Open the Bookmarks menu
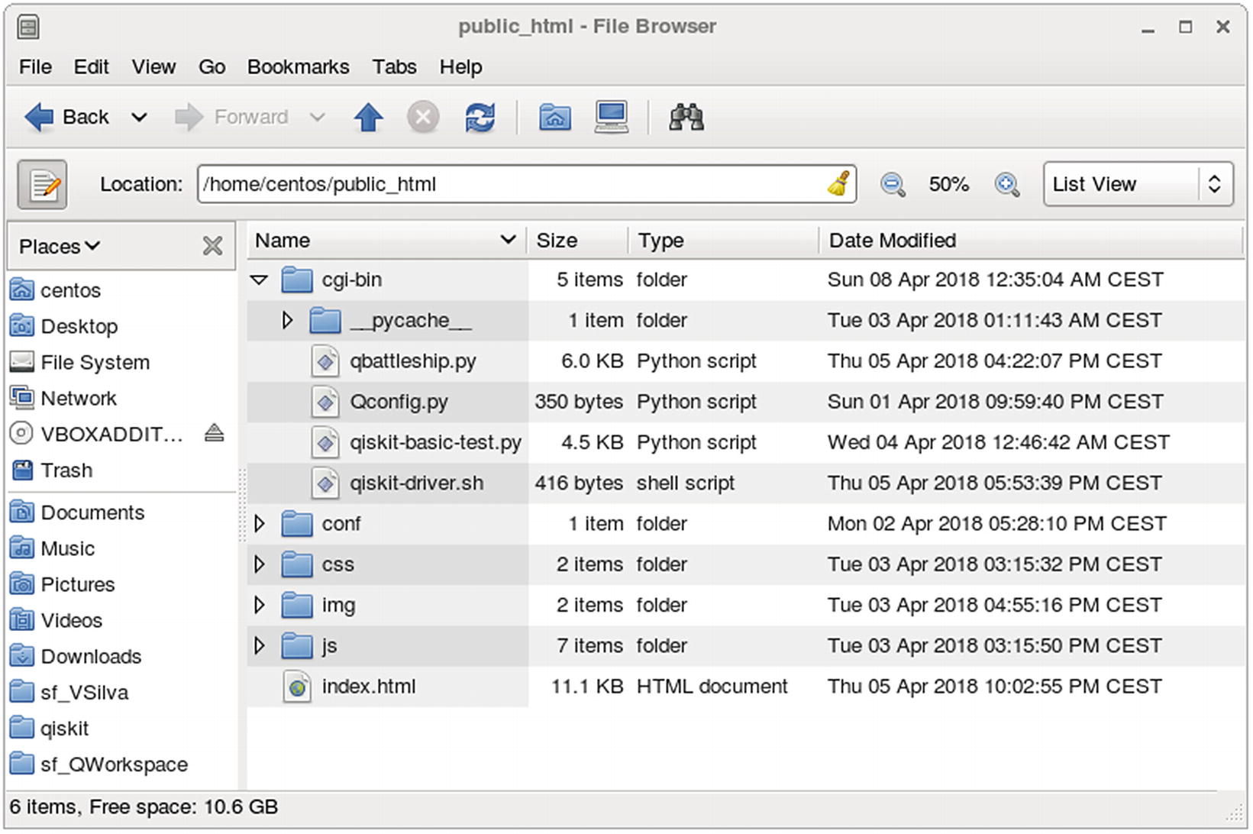Viewport: 1253px width, 834px height. (x=298, y=67)
